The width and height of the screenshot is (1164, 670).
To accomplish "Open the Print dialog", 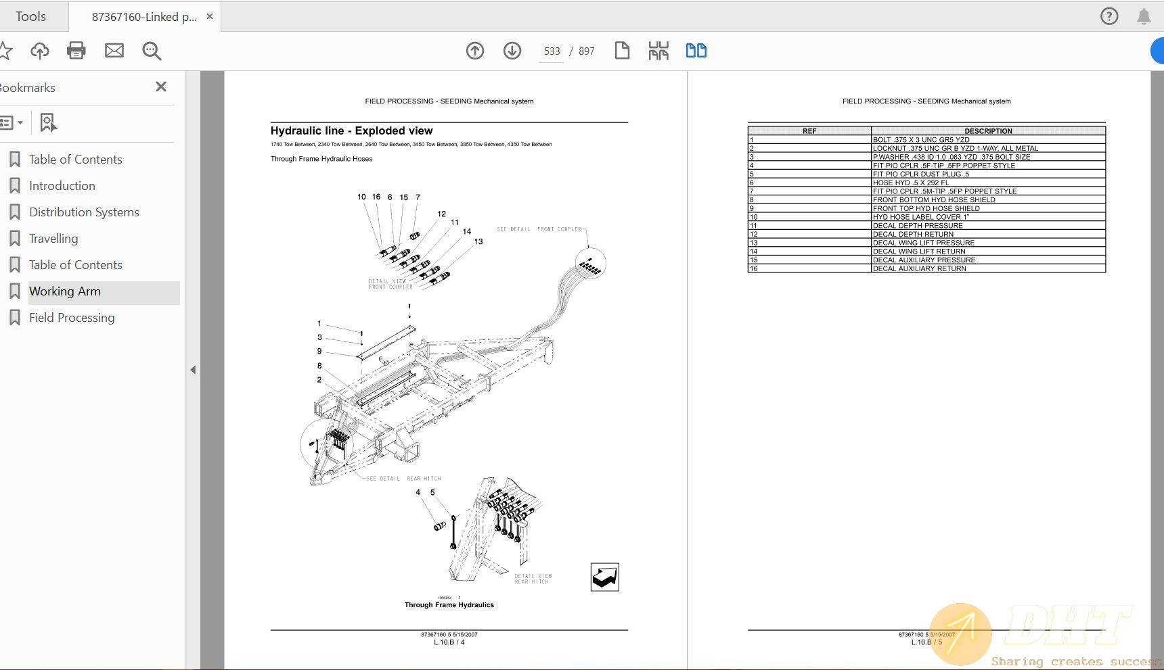I will (x=76, y=50).
